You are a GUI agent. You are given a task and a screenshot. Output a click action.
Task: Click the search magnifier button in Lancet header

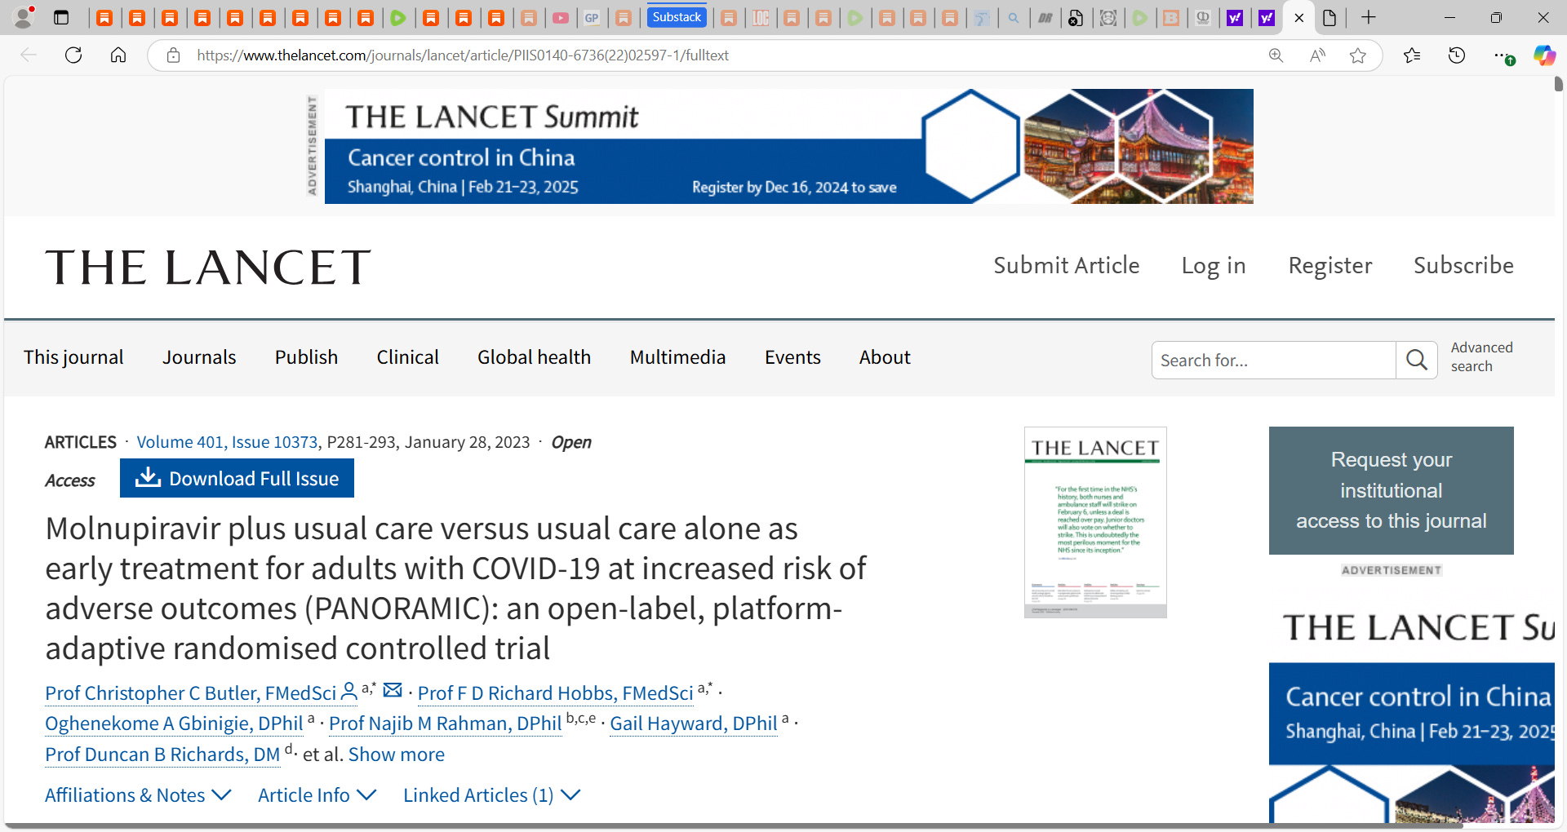[x=1417, y=360]
